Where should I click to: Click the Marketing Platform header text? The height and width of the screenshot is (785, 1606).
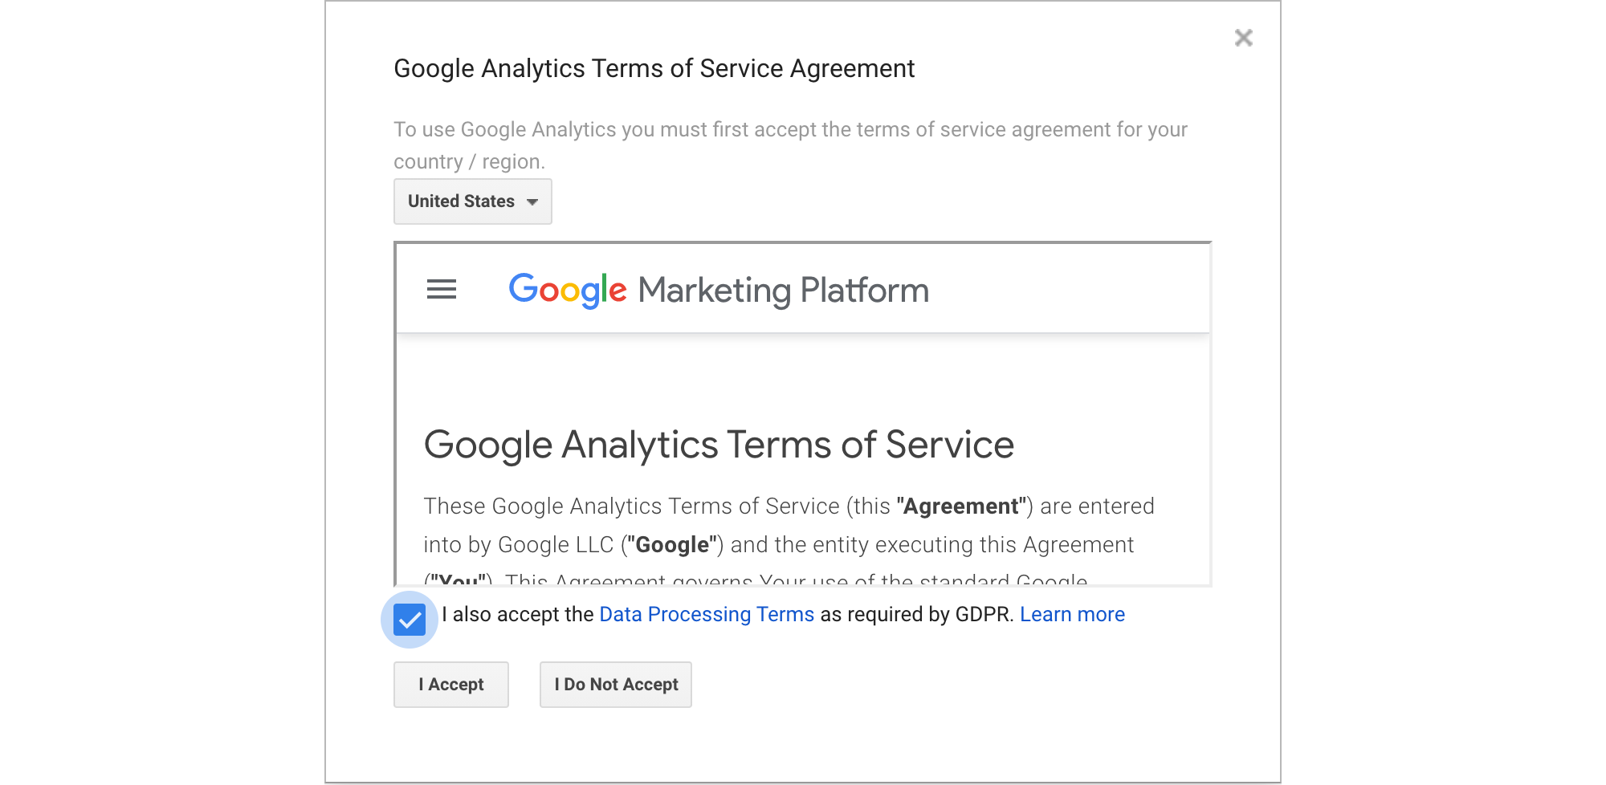783,290
